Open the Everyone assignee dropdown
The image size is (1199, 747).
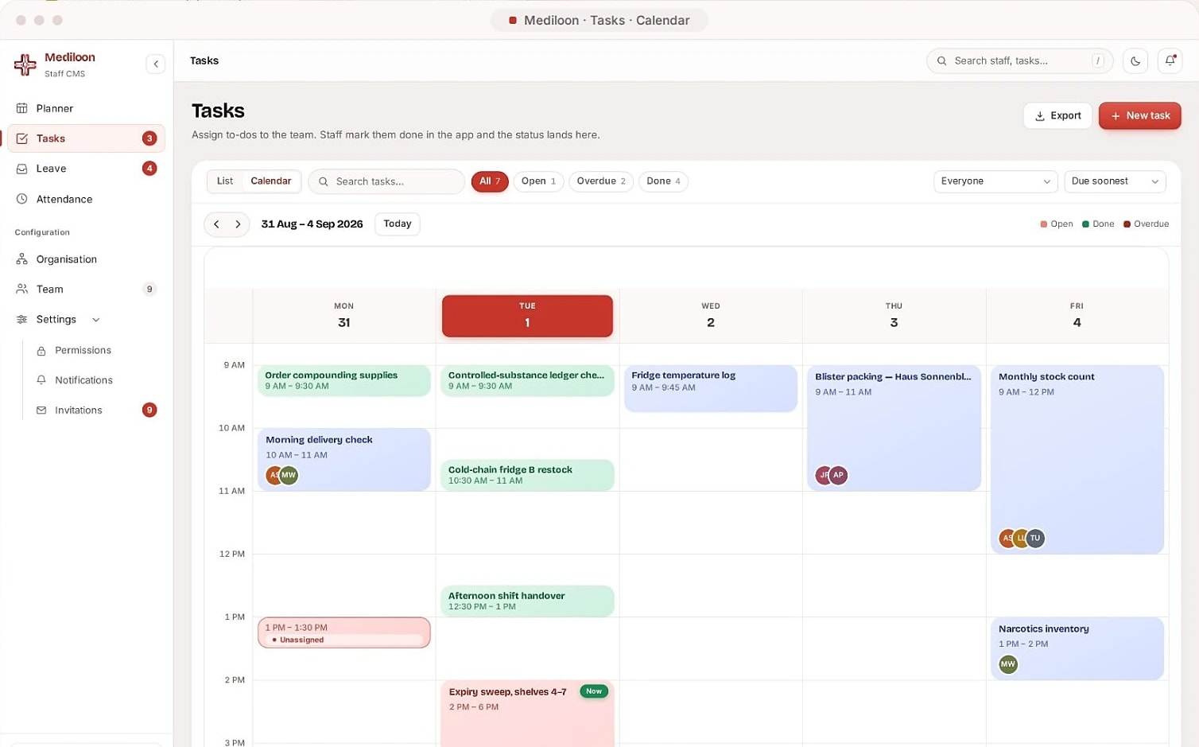(x=995, y=181)
